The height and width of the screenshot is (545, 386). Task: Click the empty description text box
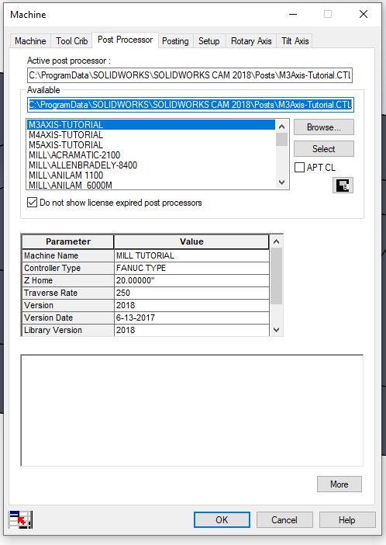[x=192, y=411]
